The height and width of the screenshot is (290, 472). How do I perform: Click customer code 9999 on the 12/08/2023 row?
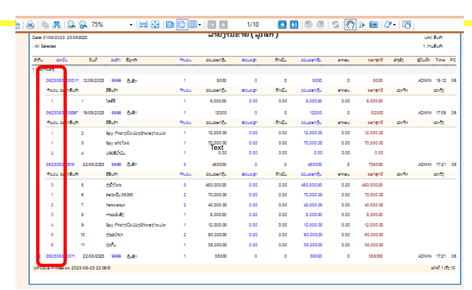coord(116,80)
